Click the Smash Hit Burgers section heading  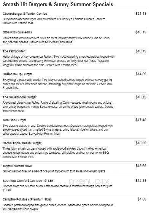coord(58,4)
